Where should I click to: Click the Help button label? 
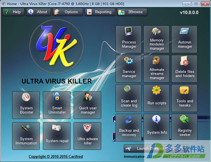tap(17, 12)
